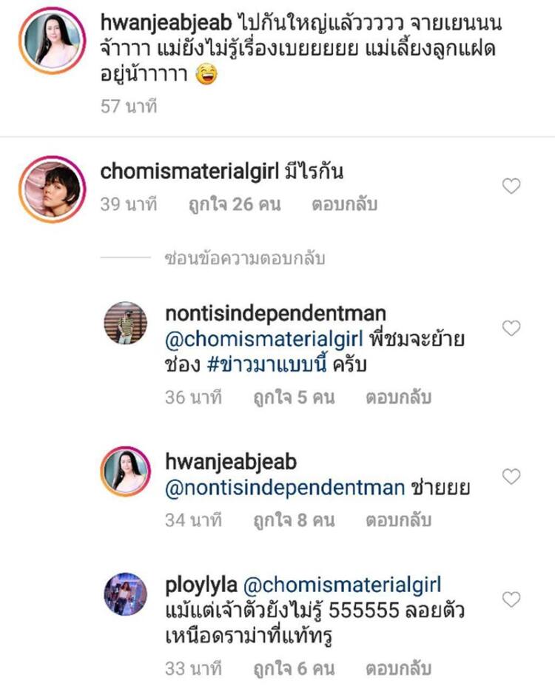
Task: Tap the heart on hwanjeabjeab's reply
Action: (x=511, y=476)
